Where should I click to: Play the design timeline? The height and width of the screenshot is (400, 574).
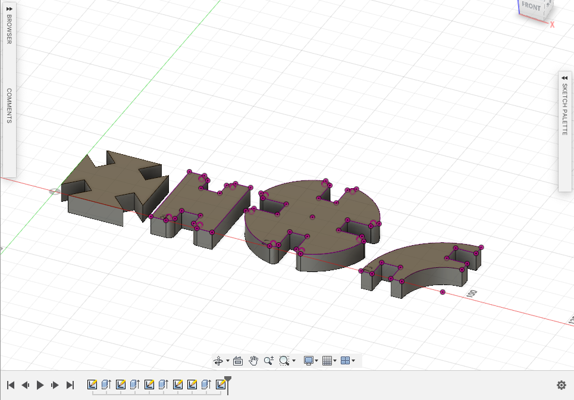click(x=40, y=385)
